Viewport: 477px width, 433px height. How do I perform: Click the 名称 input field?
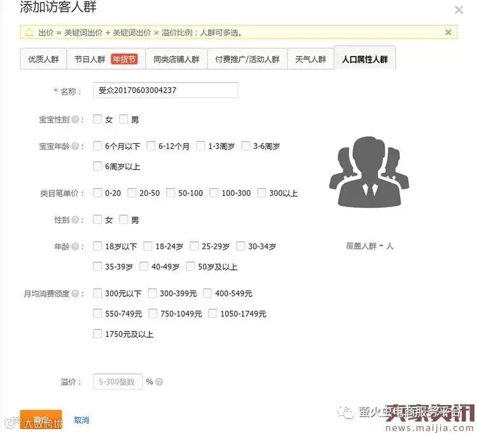click(165, 90)
